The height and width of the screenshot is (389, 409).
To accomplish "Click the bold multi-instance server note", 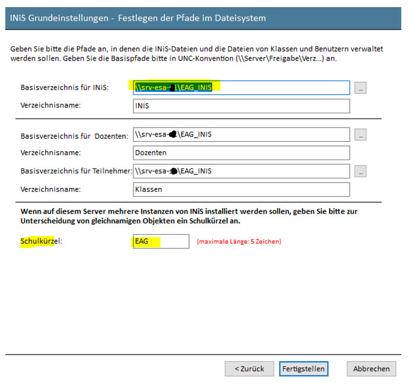I will 189,216.
